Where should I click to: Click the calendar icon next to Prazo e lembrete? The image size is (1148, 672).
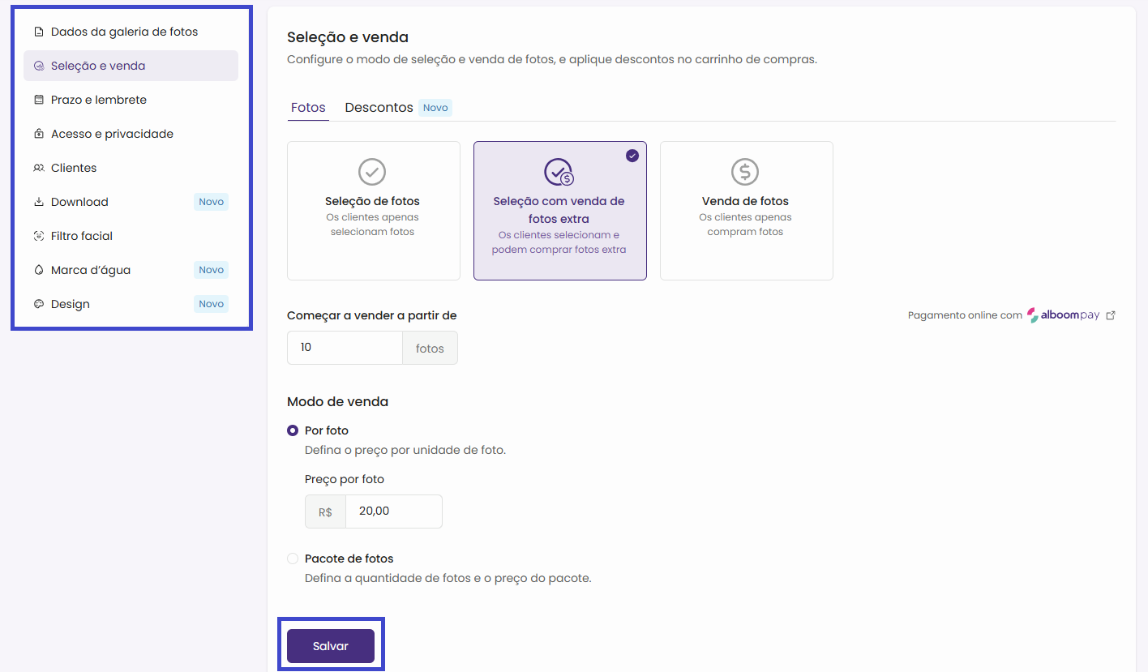pos(38,100)
